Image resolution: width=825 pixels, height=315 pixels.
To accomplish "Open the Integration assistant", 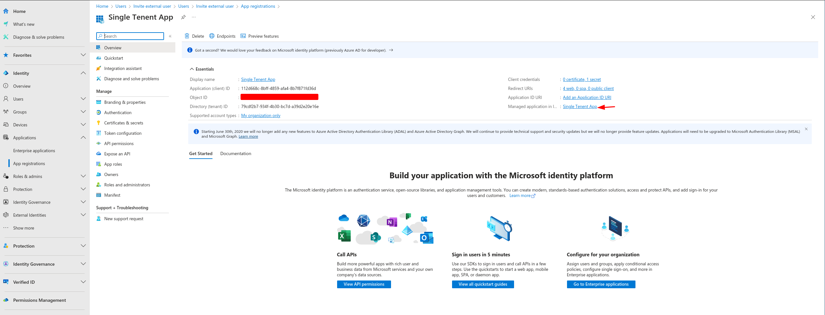I will [123, 68].
